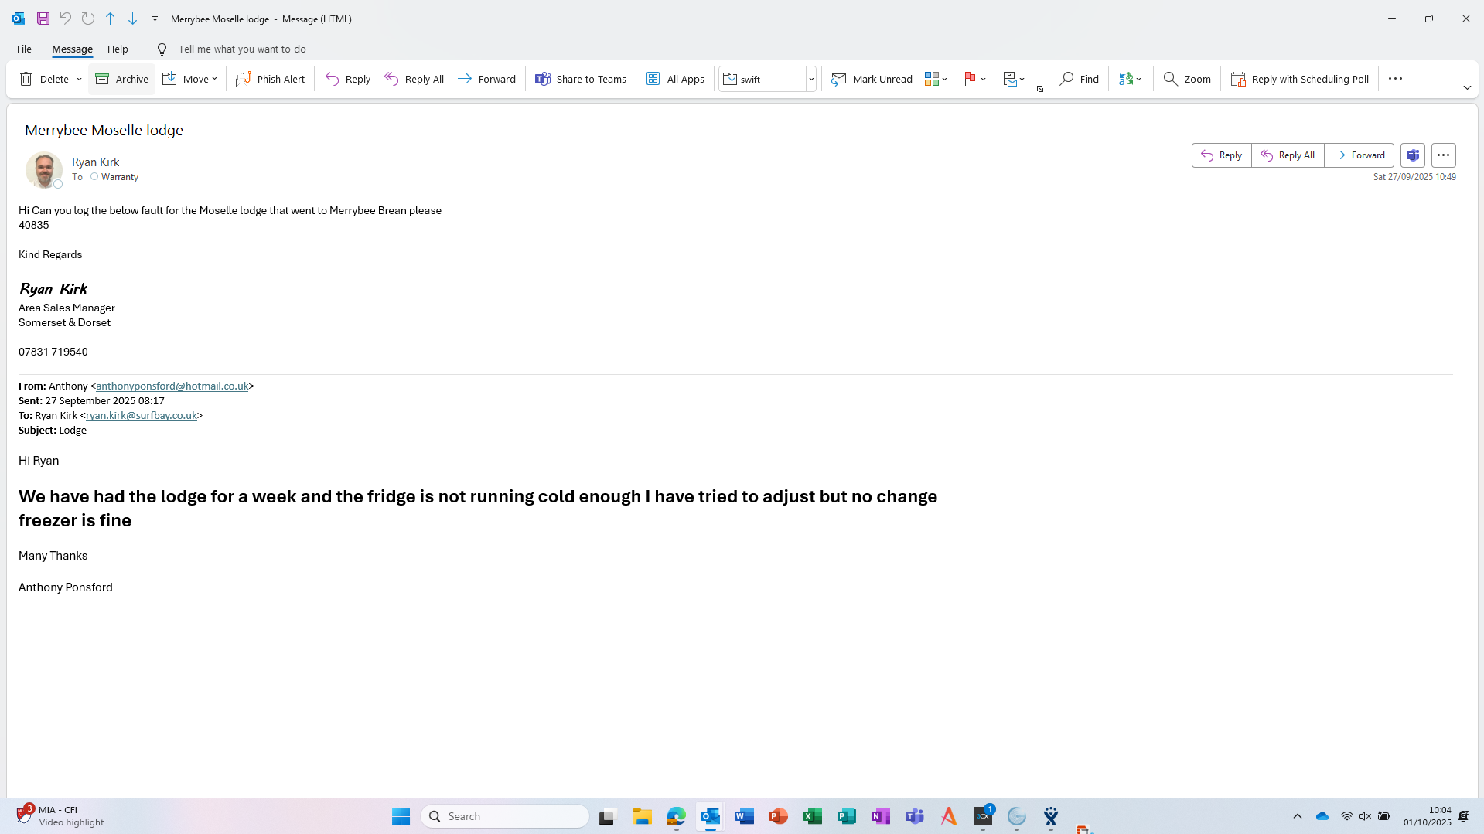This screenshot has width=1484, height=834.
Task: Click the Tell me what you want box
Action: pos(241,49)
